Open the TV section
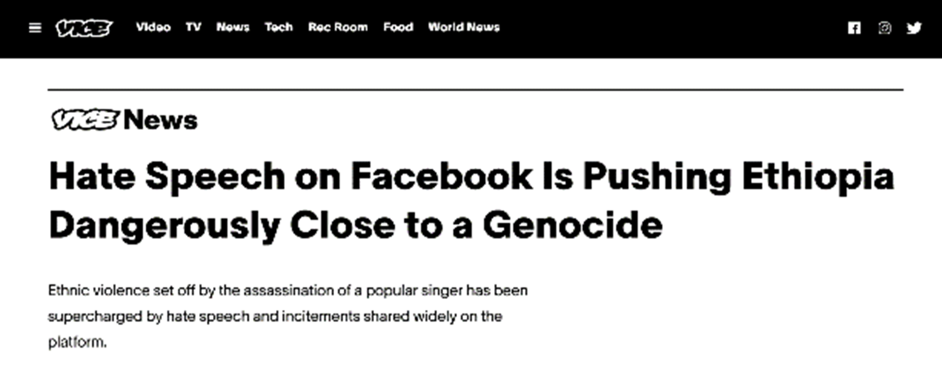The height and width of the screenshot is (369, 942). [x=194, y=27]
